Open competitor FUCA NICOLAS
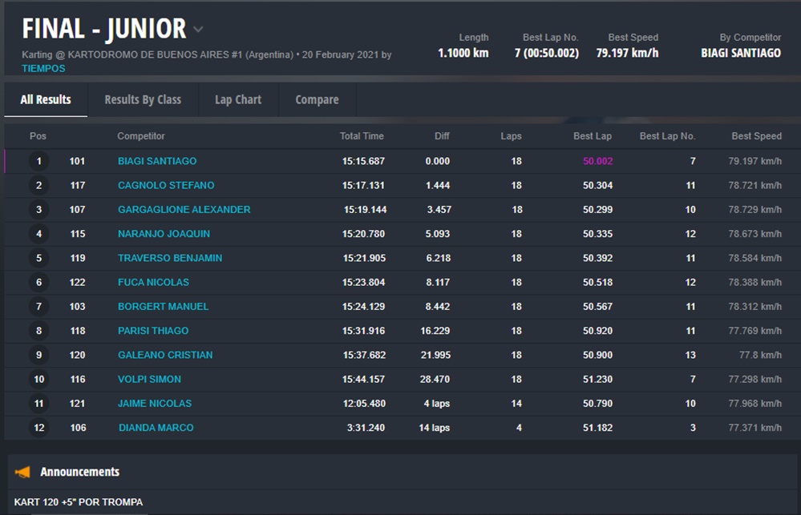Screen dimensions: 801x515 coord(153,282)
